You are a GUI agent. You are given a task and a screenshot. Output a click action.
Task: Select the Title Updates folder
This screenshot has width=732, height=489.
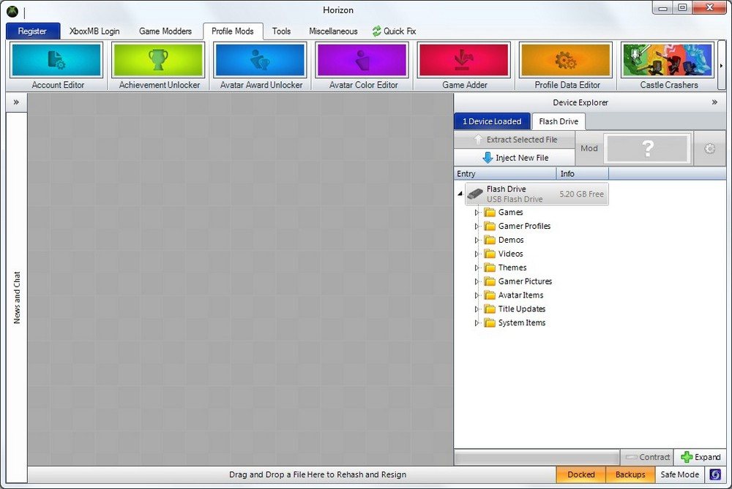pyautogui.click(x=515, y=309)
